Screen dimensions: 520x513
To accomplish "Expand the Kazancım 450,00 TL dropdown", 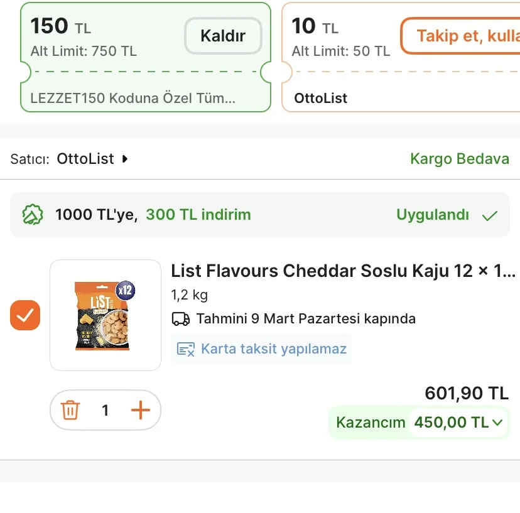I will [x=497, y=423].
